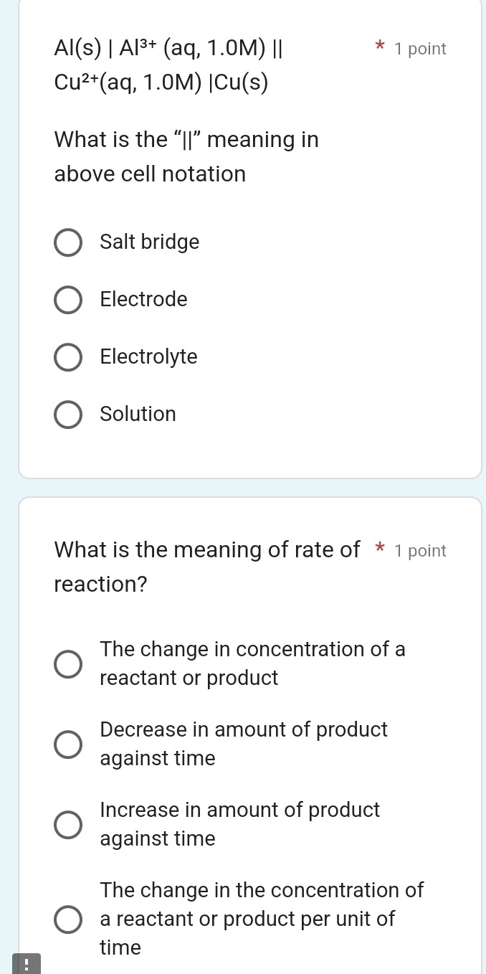The image size is (486, 974).
Task: Click the cell notation question's '1 point' label
Action: pos(420,49)
